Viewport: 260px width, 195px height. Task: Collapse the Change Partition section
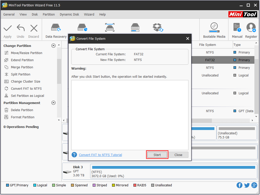pyautogui.click(x=53, y=45)
